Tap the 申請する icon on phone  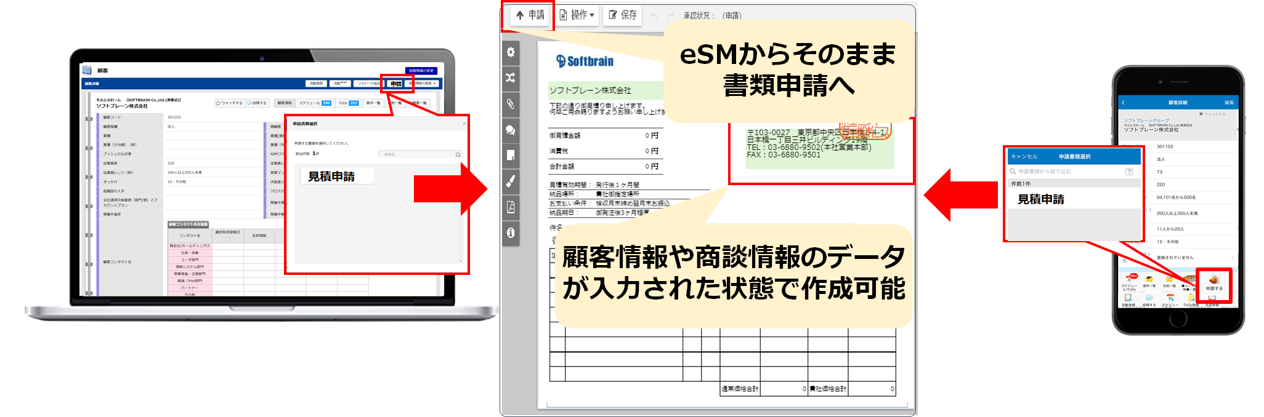click(1214, 283)
